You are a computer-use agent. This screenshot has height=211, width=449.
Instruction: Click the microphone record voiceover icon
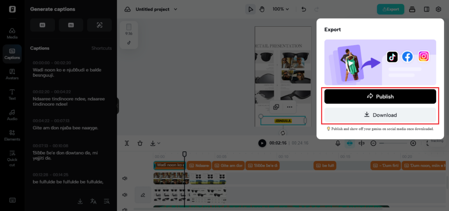pyautogui.click(x=338, y=143)
